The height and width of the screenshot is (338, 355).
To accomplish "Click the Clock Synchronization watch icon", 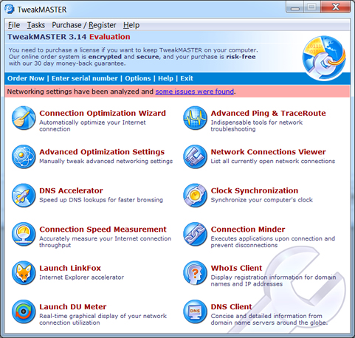I will click(x=195, y=196).
